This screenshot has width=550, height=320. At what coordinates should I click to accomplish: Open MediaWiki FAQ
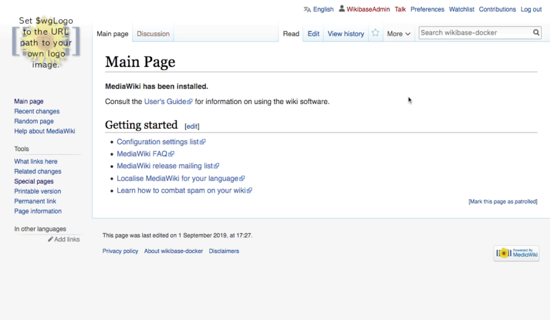(145, 154)
